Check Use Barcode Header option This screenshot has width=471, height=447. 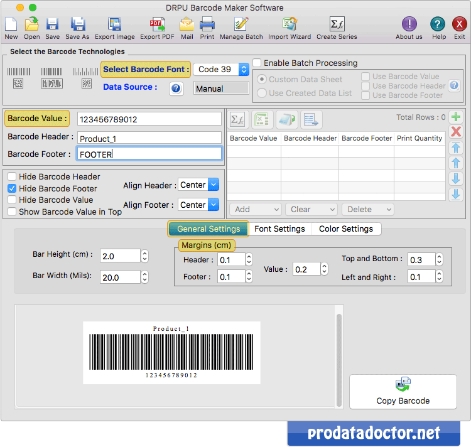[365, 86]
